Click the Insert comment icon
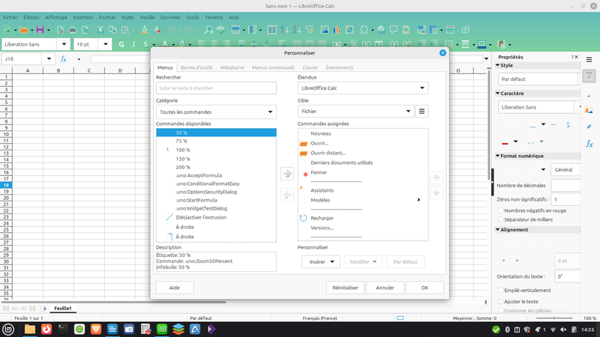The width and height of the screenshot is (600, 337). tap(393, 30)
